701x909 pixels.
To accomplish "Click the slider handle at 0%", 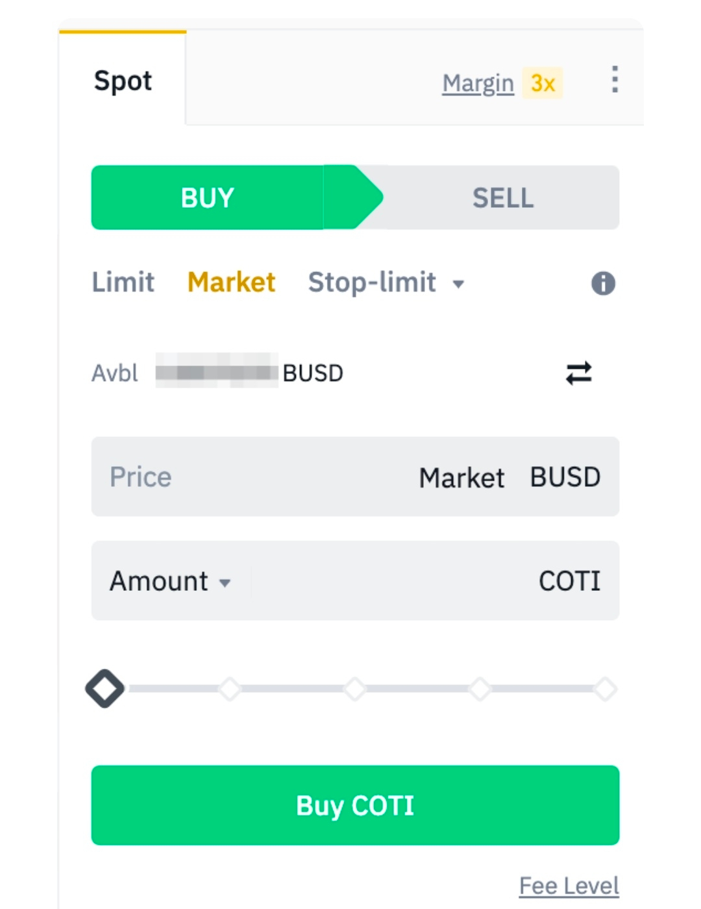I will pyautogui.click(x=105, y=689).
